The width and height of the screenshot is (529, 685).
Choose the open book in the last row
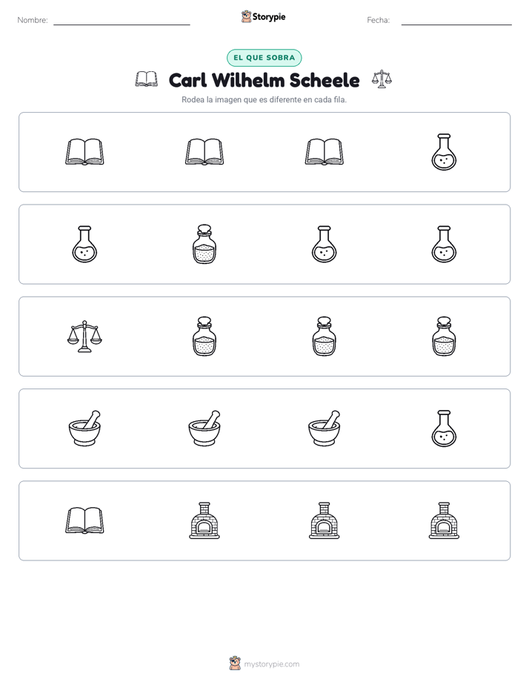84,520
